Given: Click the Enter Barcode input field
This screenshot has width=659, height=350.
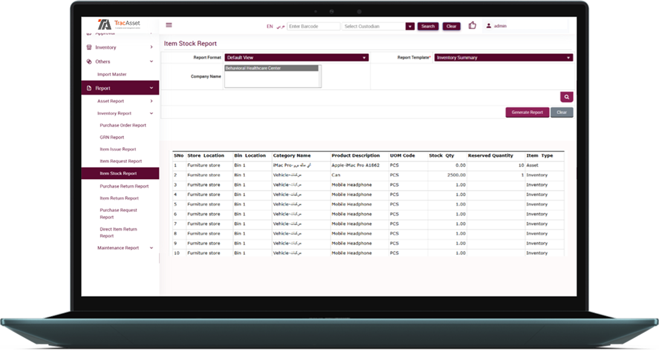Looking at the screenshot, I should (x=313, y=27).
